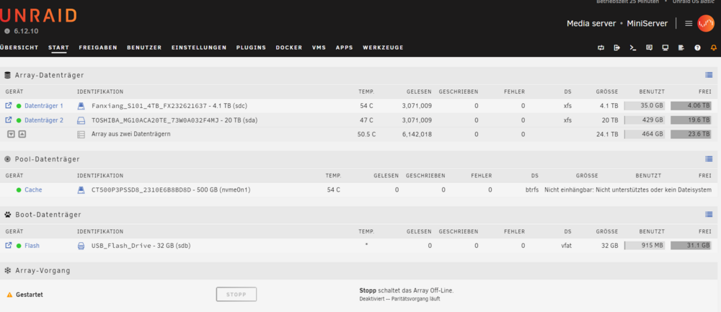This screenshot has width=721, height=312.
Task: Click the MiniServer name in header
Action: (x=647, y=24)
